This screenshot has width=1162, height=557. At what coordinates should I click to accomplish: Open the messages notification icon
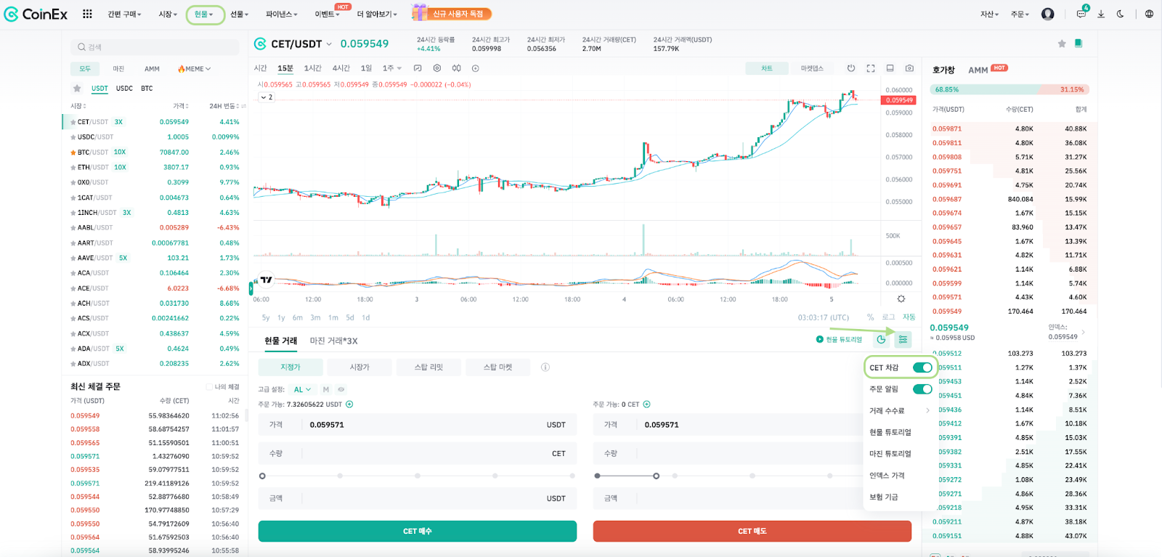pyautogui.click(x=1081, y=14)
